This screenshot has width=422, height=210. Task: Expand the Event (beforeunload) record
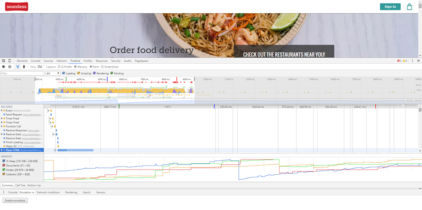point(2,111)
